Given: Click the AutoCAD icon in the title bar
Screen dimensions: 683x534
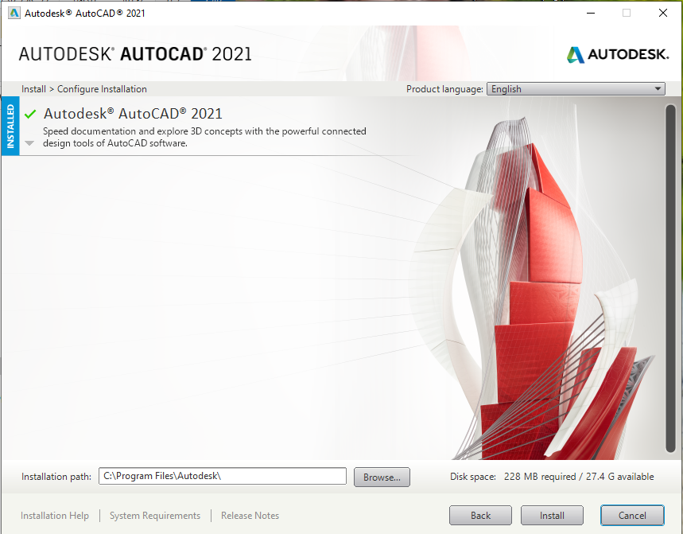Looking at the screenshot, I should tap(14, 13).
